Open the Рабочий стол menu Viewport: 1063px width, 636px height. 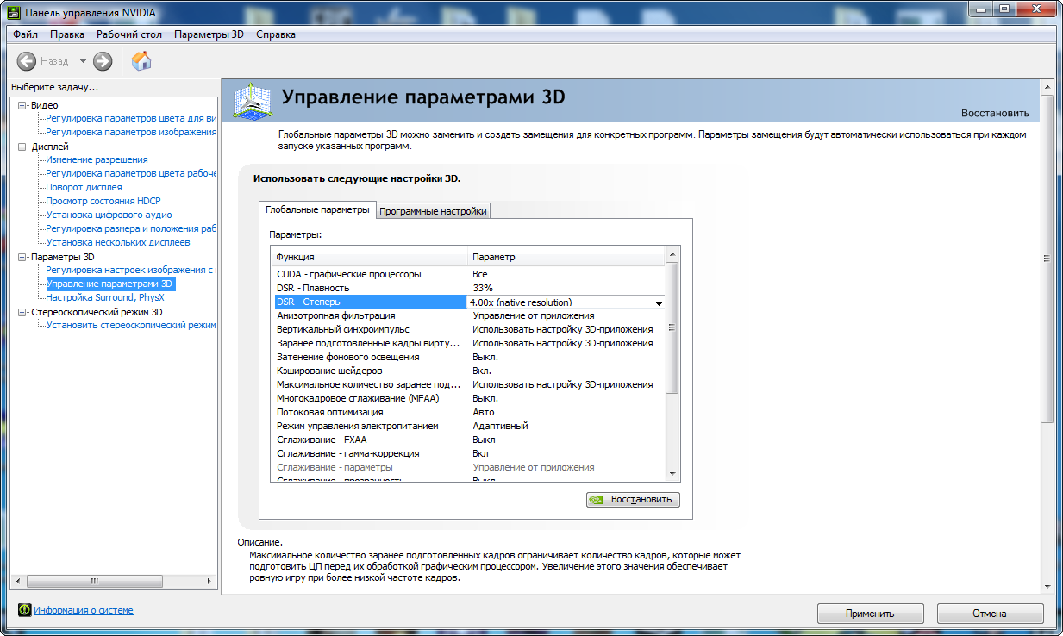129,34
